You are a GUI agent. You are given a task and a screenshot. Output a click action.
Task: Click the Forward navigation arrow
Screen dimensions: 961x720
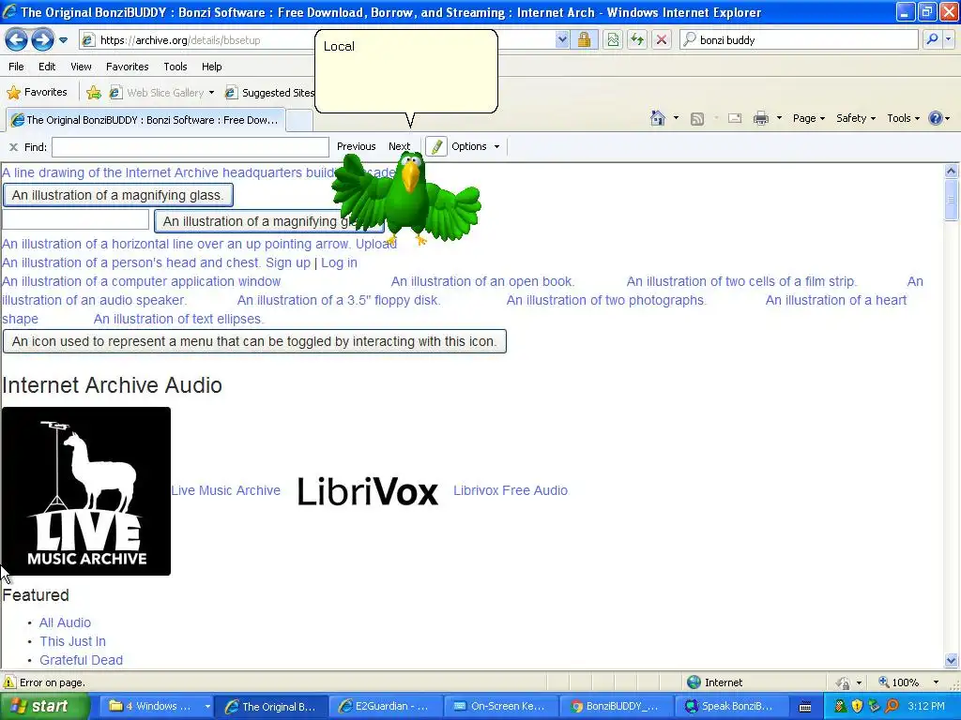(x=42, y=40)
